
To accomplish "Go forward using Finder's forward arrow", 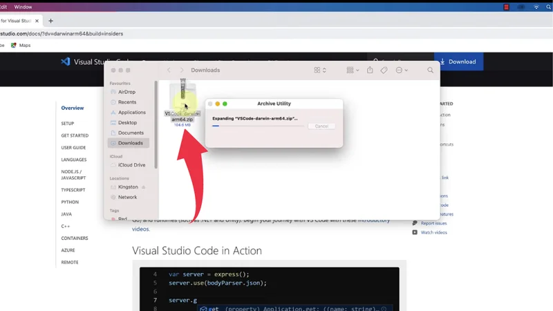I will 182,70.
